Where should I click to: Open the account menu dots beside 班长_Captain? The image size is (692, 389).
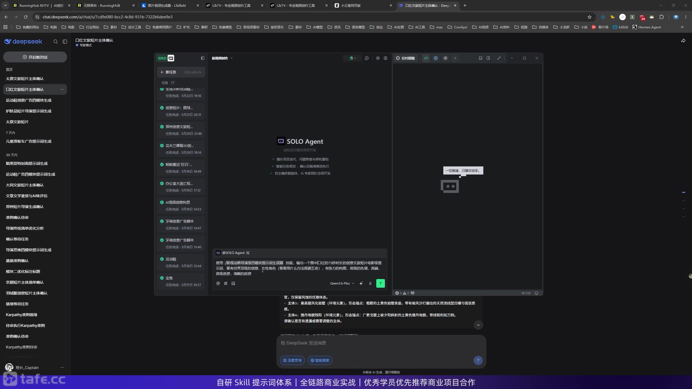(62, 367)
